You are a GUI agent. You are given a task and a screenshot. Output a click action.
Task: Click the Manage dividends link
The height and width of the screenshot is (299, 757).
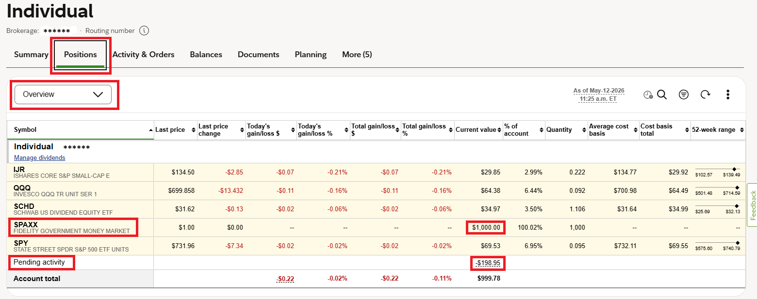coord(39,157)
